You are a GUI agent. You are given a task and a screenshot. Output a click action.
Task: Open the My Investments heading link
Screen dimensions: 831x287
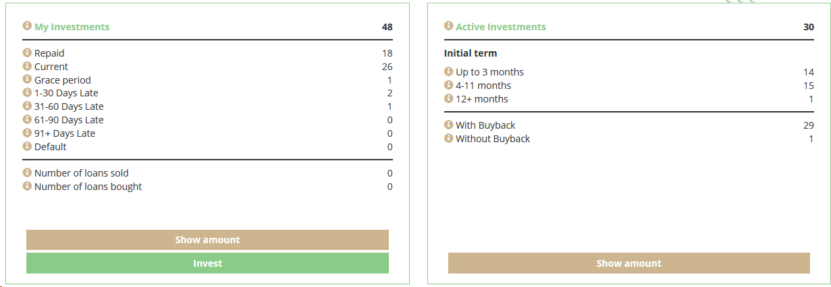click(72, 27)
